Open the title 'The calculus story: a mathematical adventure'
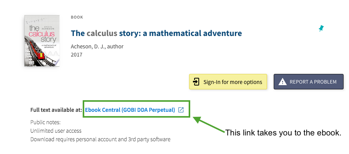 point(156,33)
